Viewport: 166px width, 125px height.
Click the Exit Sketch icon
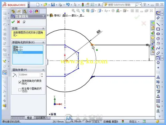pos(158,13)
